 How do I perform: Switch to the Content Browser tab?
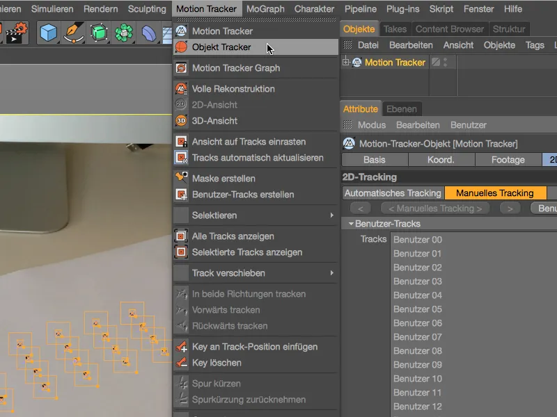pyautogui.click(x=450, y=29)
